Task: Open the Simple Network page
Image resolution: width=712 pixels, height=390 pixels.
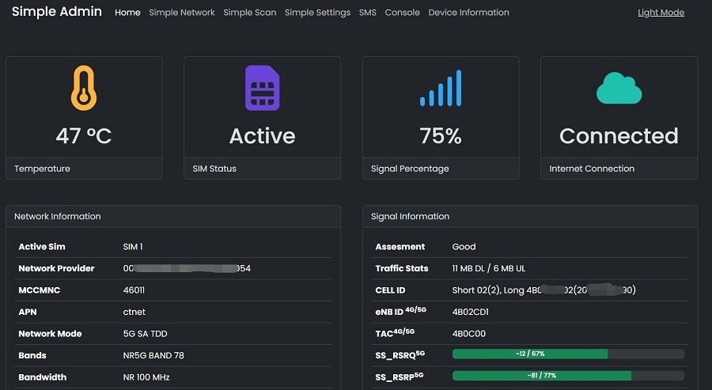Action: pos(182,13)
